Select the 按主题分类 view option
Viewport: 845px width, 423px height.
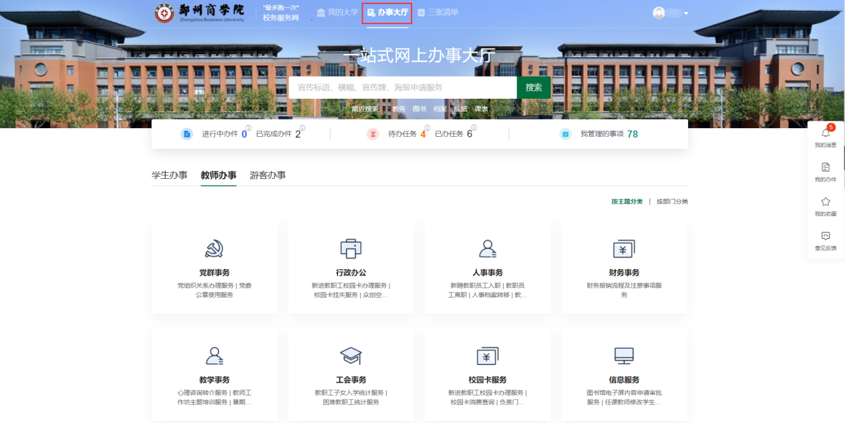627,201
